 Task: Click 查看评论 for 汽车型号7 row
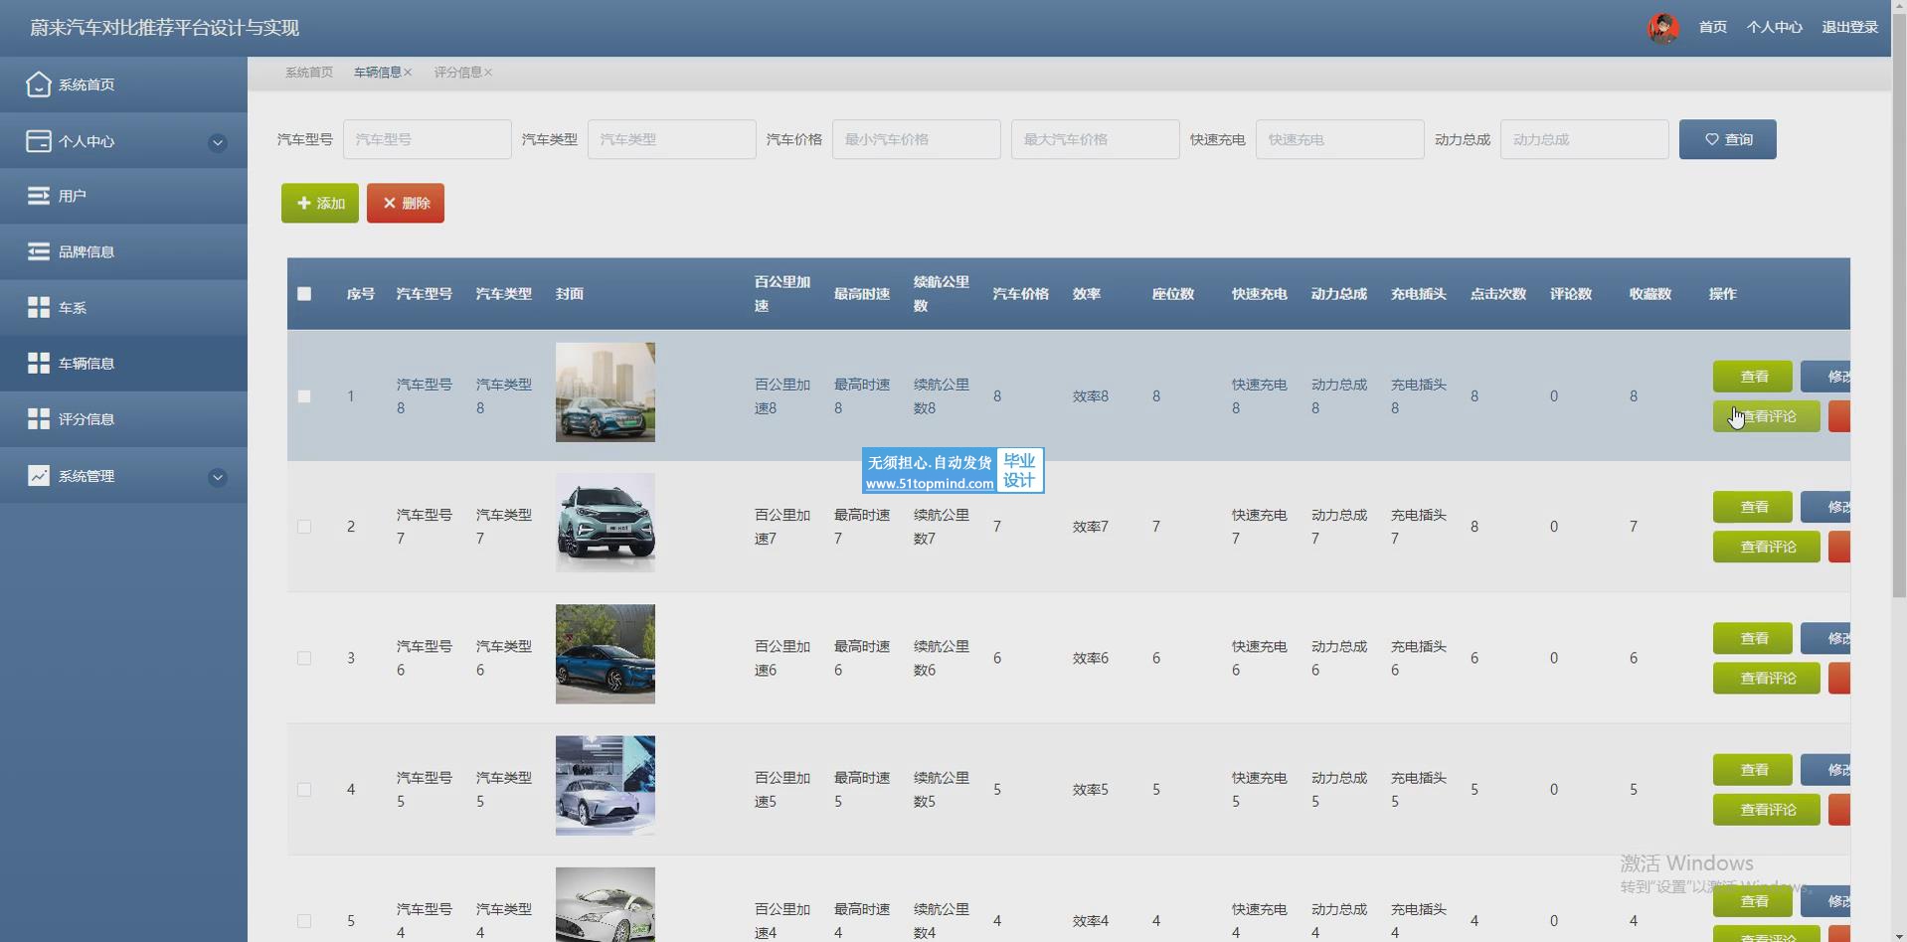[x=1767, y=547]
